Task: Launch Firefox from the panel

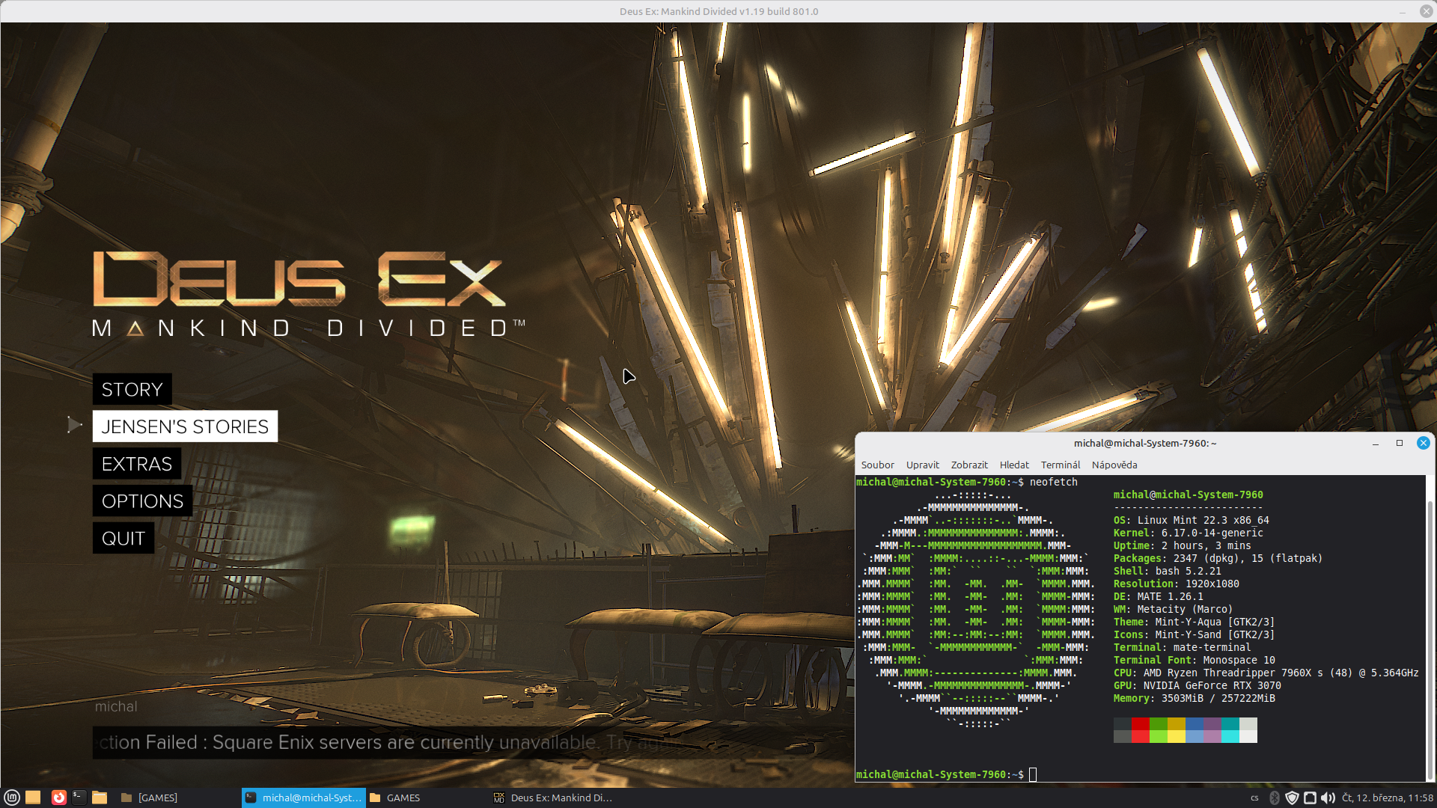Action: pyautogui.click(x=58, y=798)
